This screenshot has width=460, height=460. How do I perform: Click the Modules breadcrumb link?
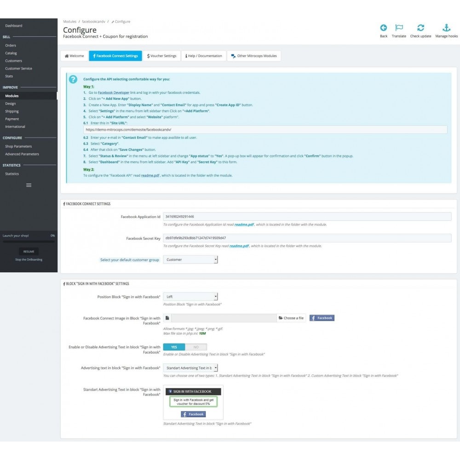(69, 22)
